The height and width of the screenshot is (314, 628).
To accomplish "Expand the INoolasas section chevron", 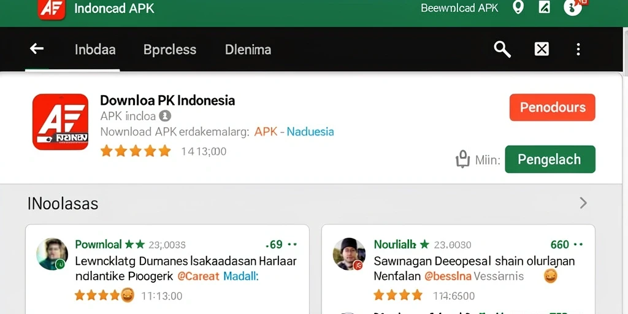I will (584, 204).
